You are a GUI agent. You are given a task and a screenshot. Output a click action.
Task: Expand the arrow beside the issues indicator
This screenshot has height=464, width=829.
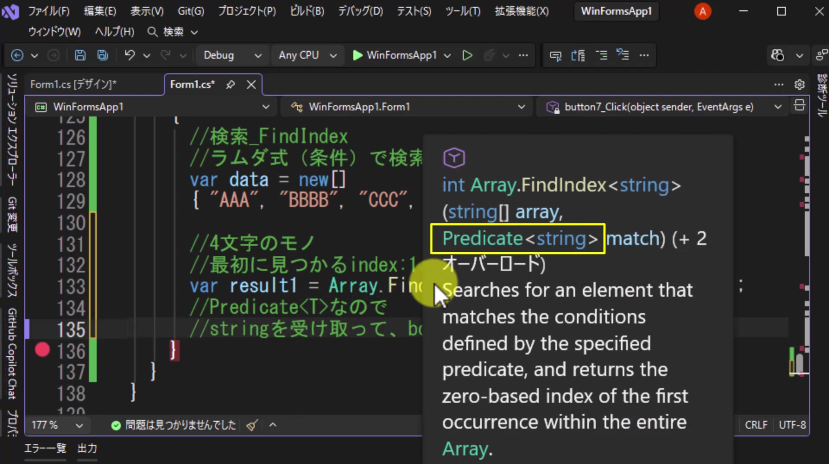(272, 425)
